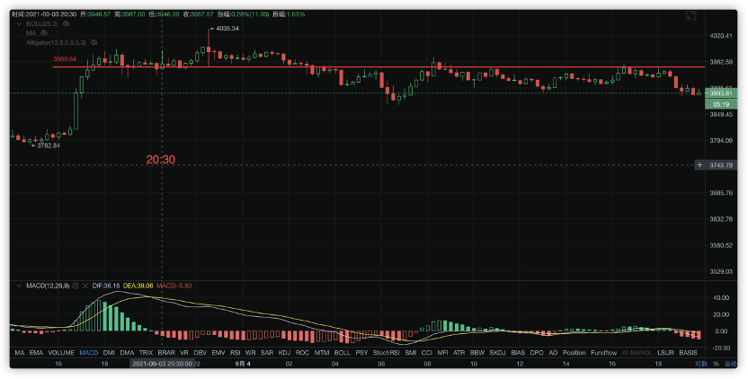The width and height of the screenshot is (748, 379).
Task: Collapse the BOLL indicator legend chevron
Action: [20, 23]
